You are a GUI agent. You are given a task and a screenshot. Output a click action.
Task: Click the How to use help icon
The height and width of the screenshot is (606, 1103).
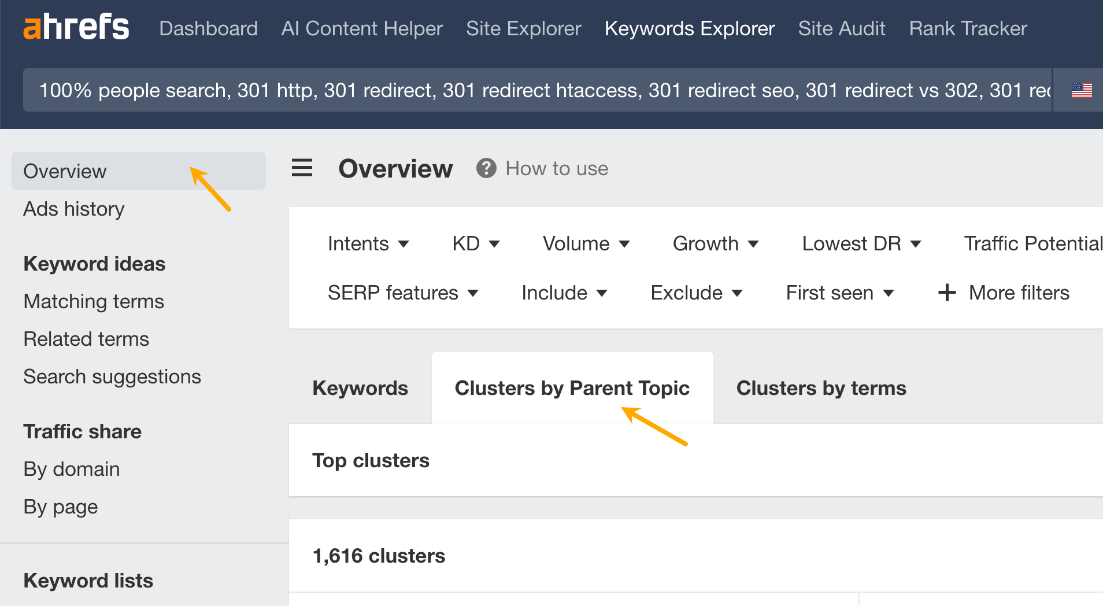point(486,168)
